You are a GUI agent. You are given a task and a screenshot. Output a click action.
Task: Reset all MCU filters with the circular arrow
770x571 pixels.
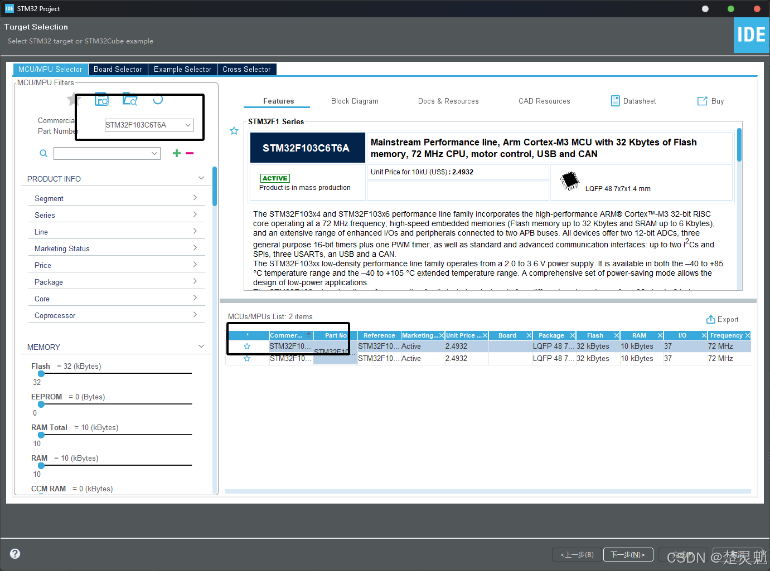click(158, 99)
